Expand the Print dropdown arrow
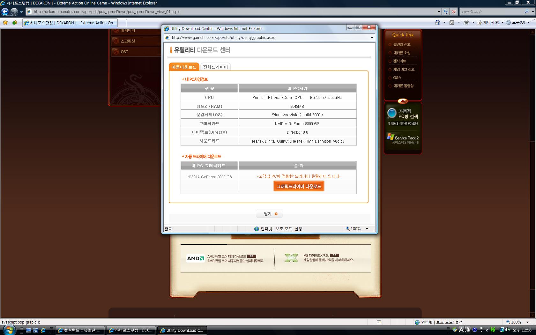The width and height of the screenshot is (536, 335). (x=473, y=22)
